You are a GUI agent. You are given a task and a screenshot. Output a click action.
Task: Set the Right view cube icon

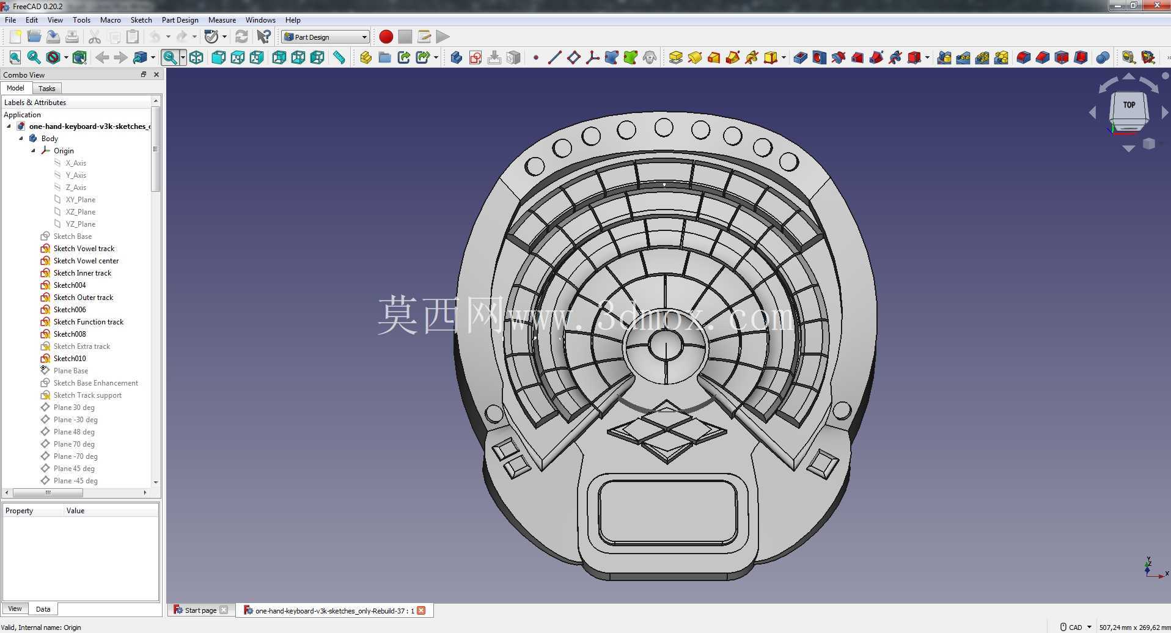click(257, 57)
